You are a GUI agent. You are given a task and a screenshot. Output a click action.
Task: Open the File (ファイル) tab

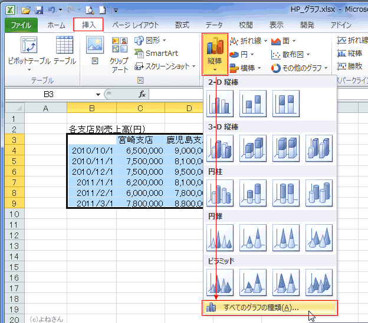21,25
